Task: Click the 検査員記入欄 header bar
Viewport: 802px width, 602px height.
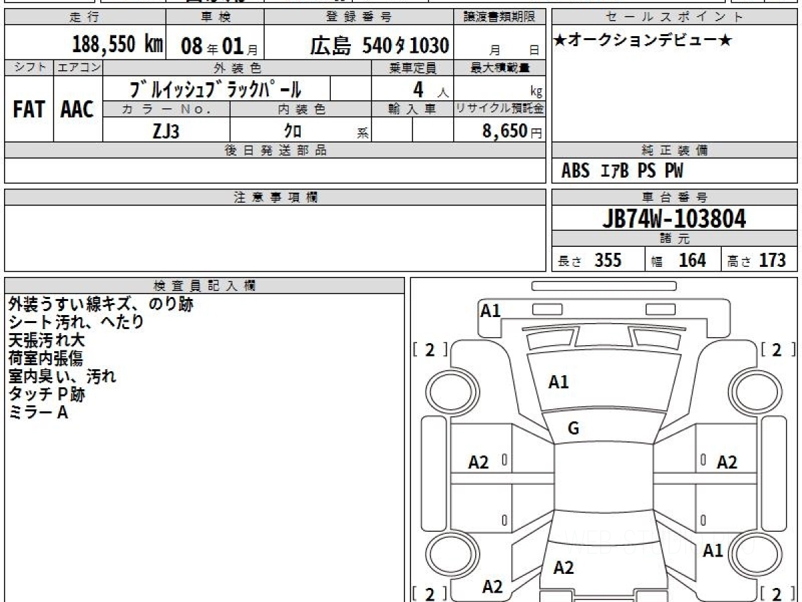Action: (x=205, y=285)
